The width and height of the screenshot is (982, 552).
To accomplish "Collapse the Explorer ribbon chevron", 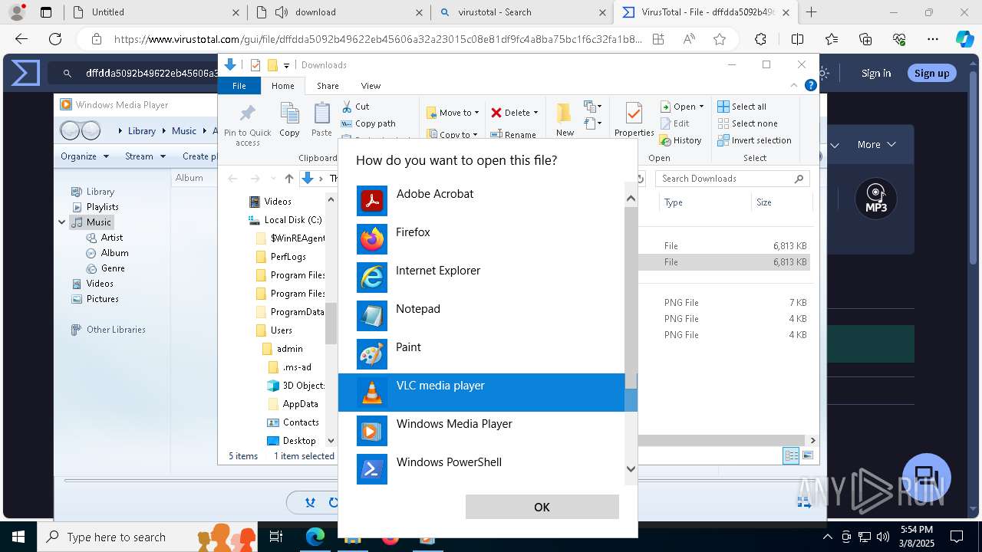I will (x=794, y=85).
